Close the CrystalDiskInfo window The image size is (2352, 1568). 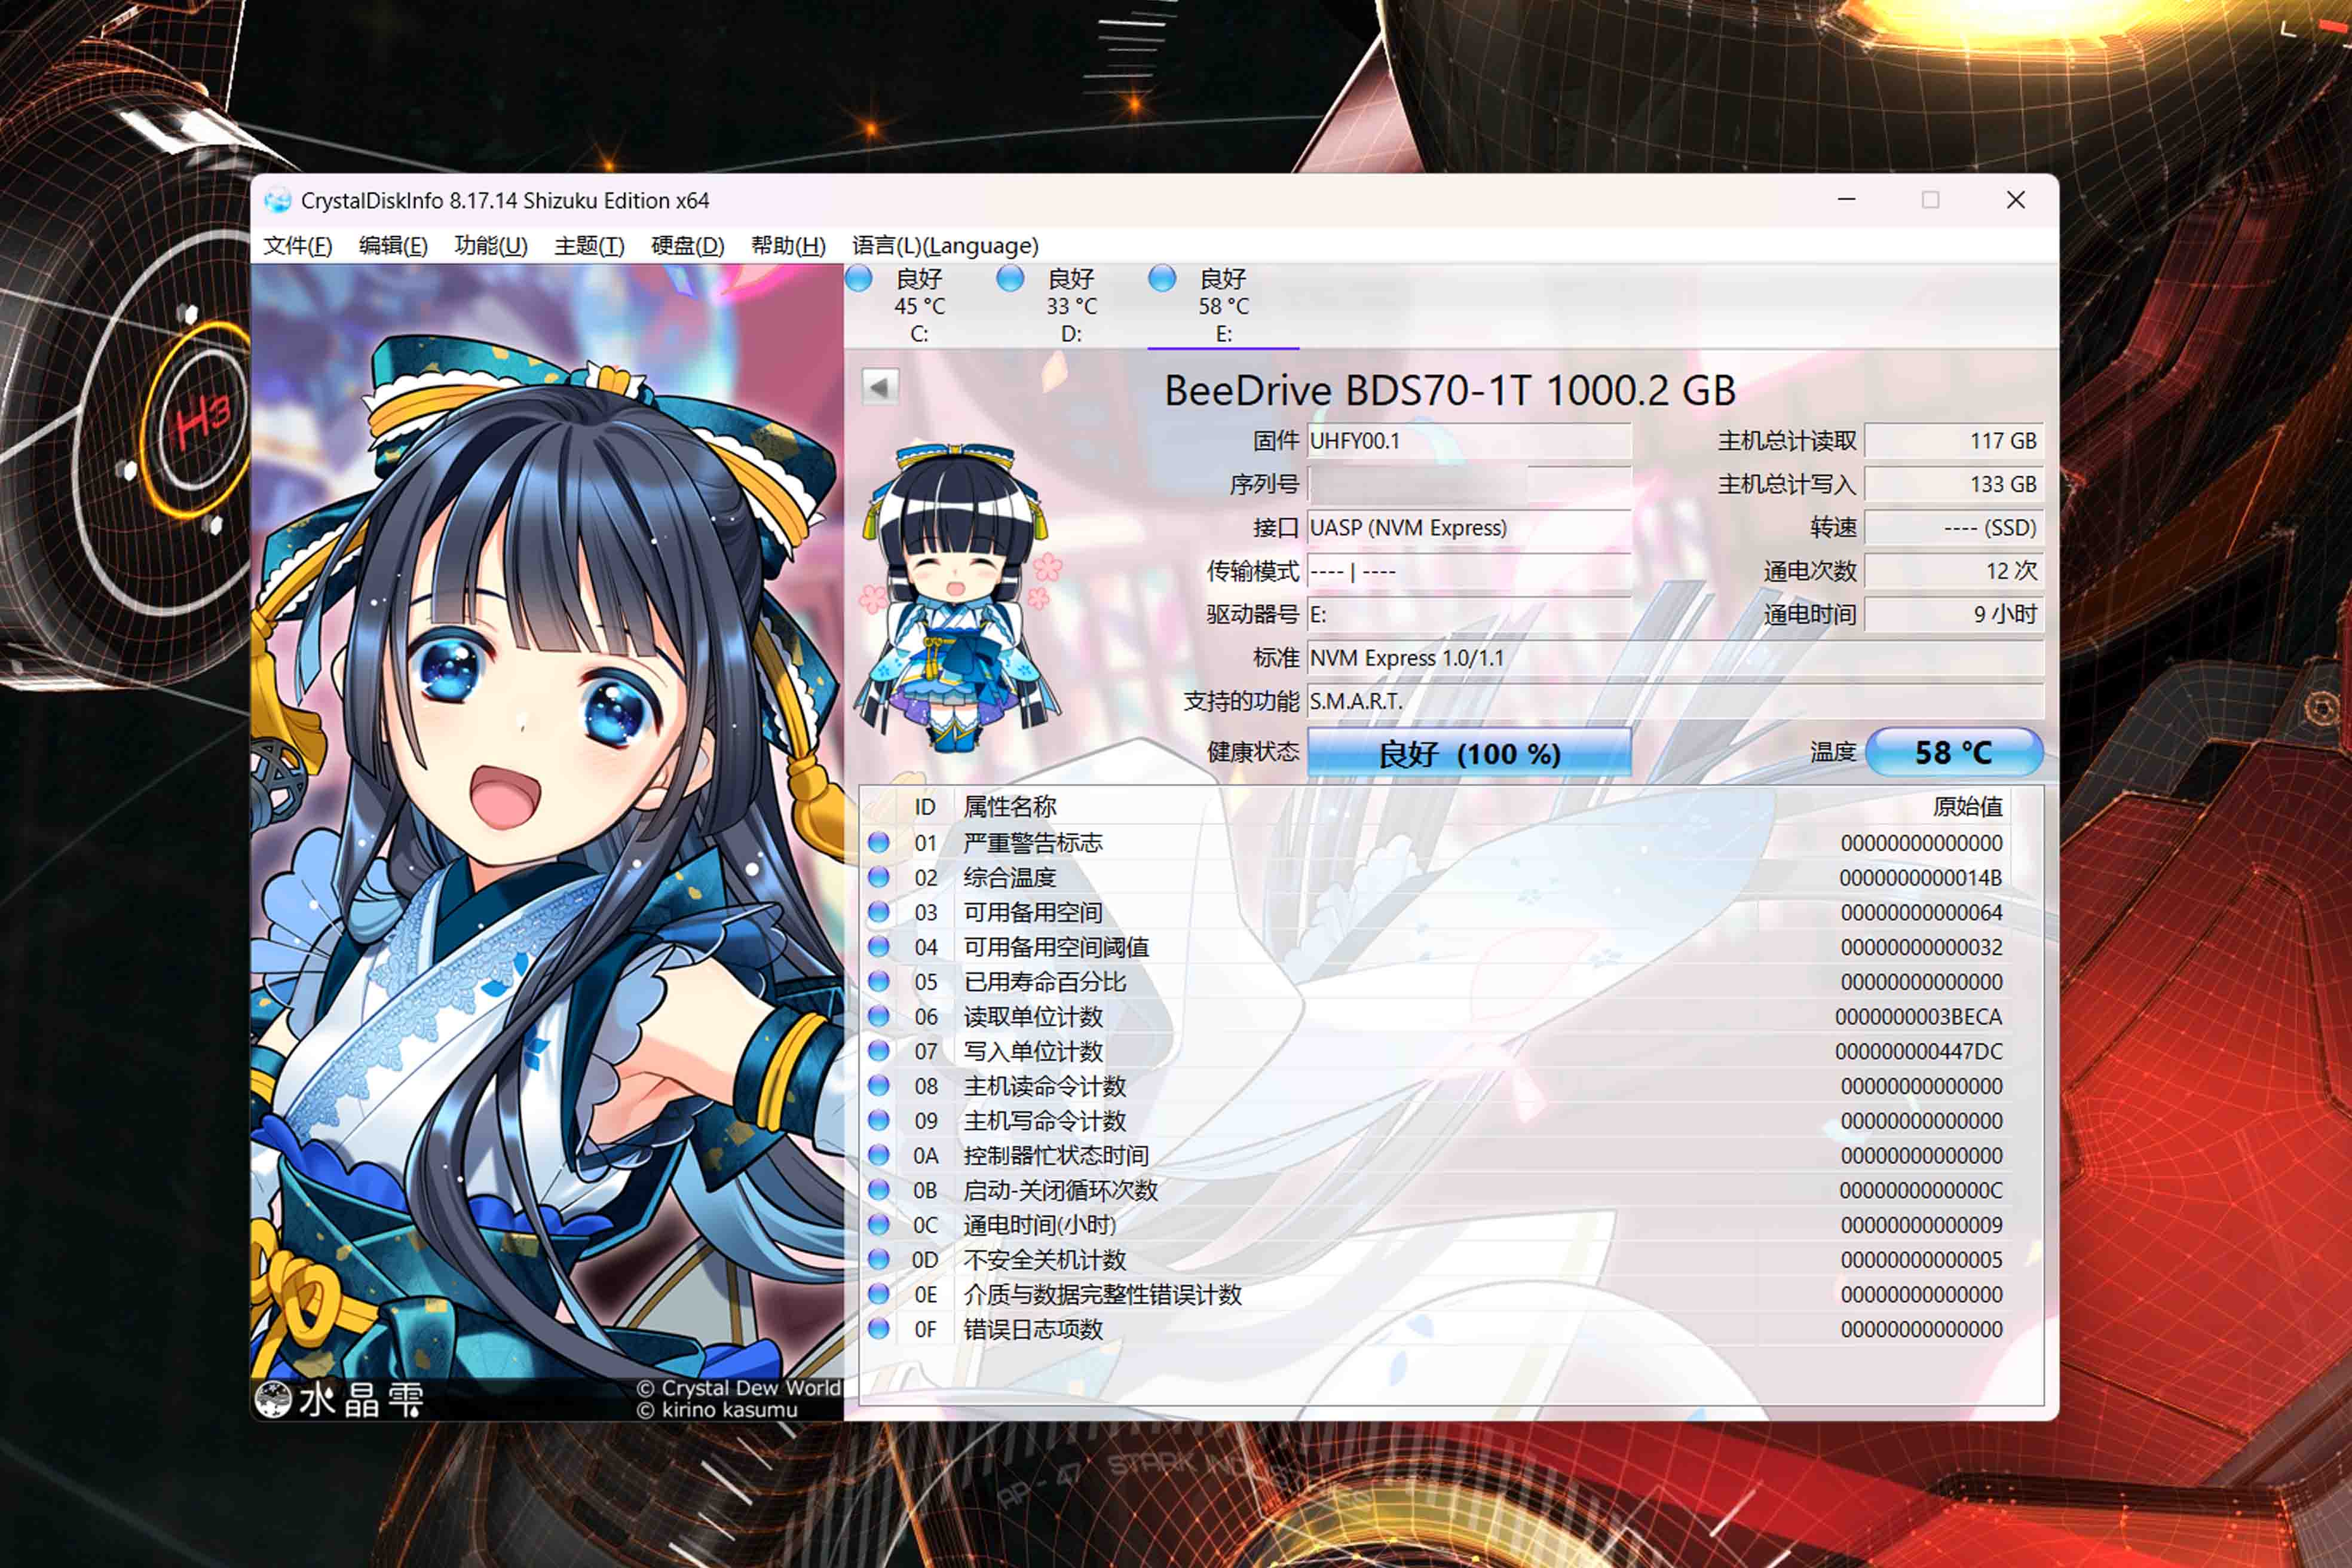pos(2015,200)
